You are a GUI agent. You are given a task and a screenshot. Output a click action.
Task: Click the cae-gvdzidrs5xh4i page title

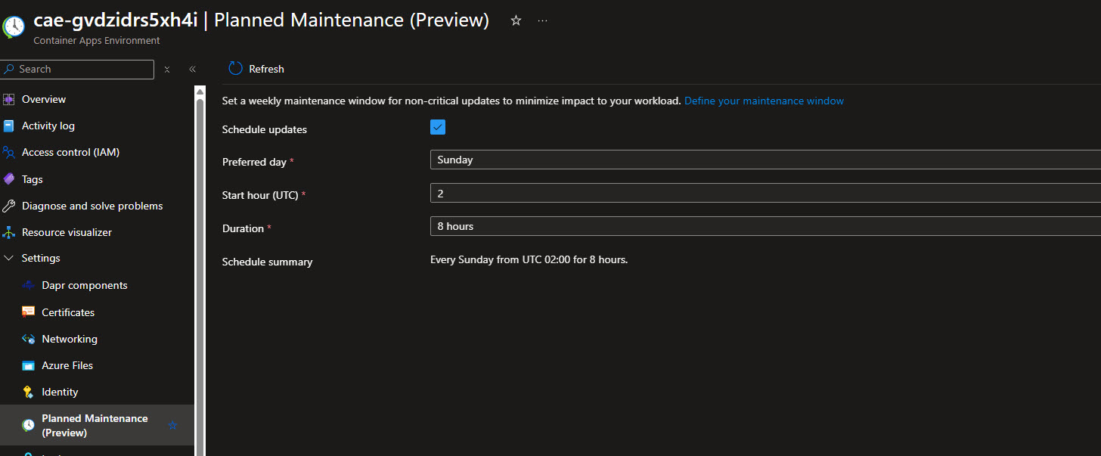116,20
